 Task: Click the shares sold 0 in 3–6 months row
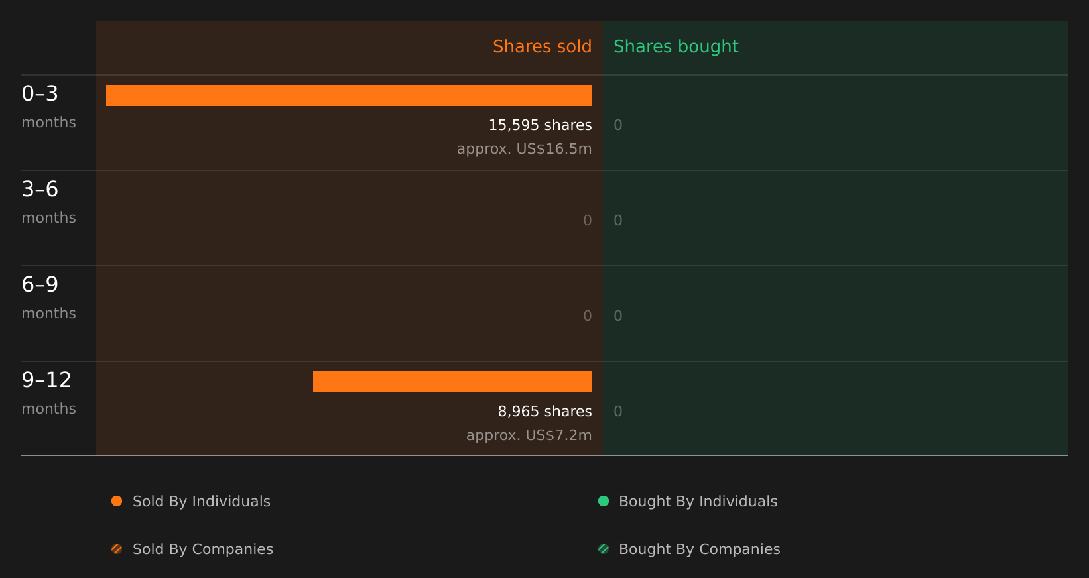point(588,220)
